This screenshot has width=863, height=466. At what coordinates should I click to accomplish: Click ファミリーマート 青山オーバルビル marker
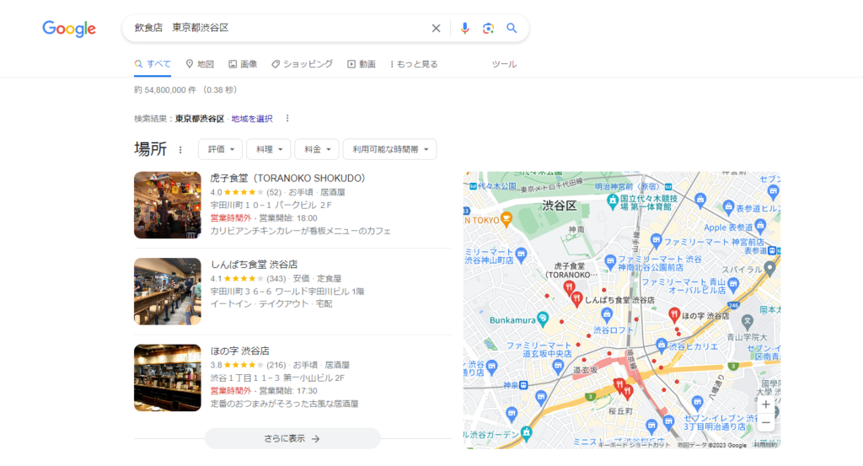(733, 284)
